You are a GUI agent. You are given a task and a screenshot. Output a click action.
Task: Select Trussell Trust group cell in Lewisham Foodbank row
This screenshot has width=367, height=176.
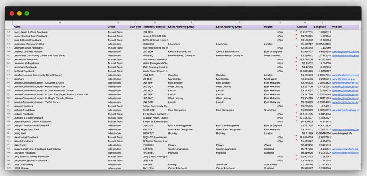point(118,67)
